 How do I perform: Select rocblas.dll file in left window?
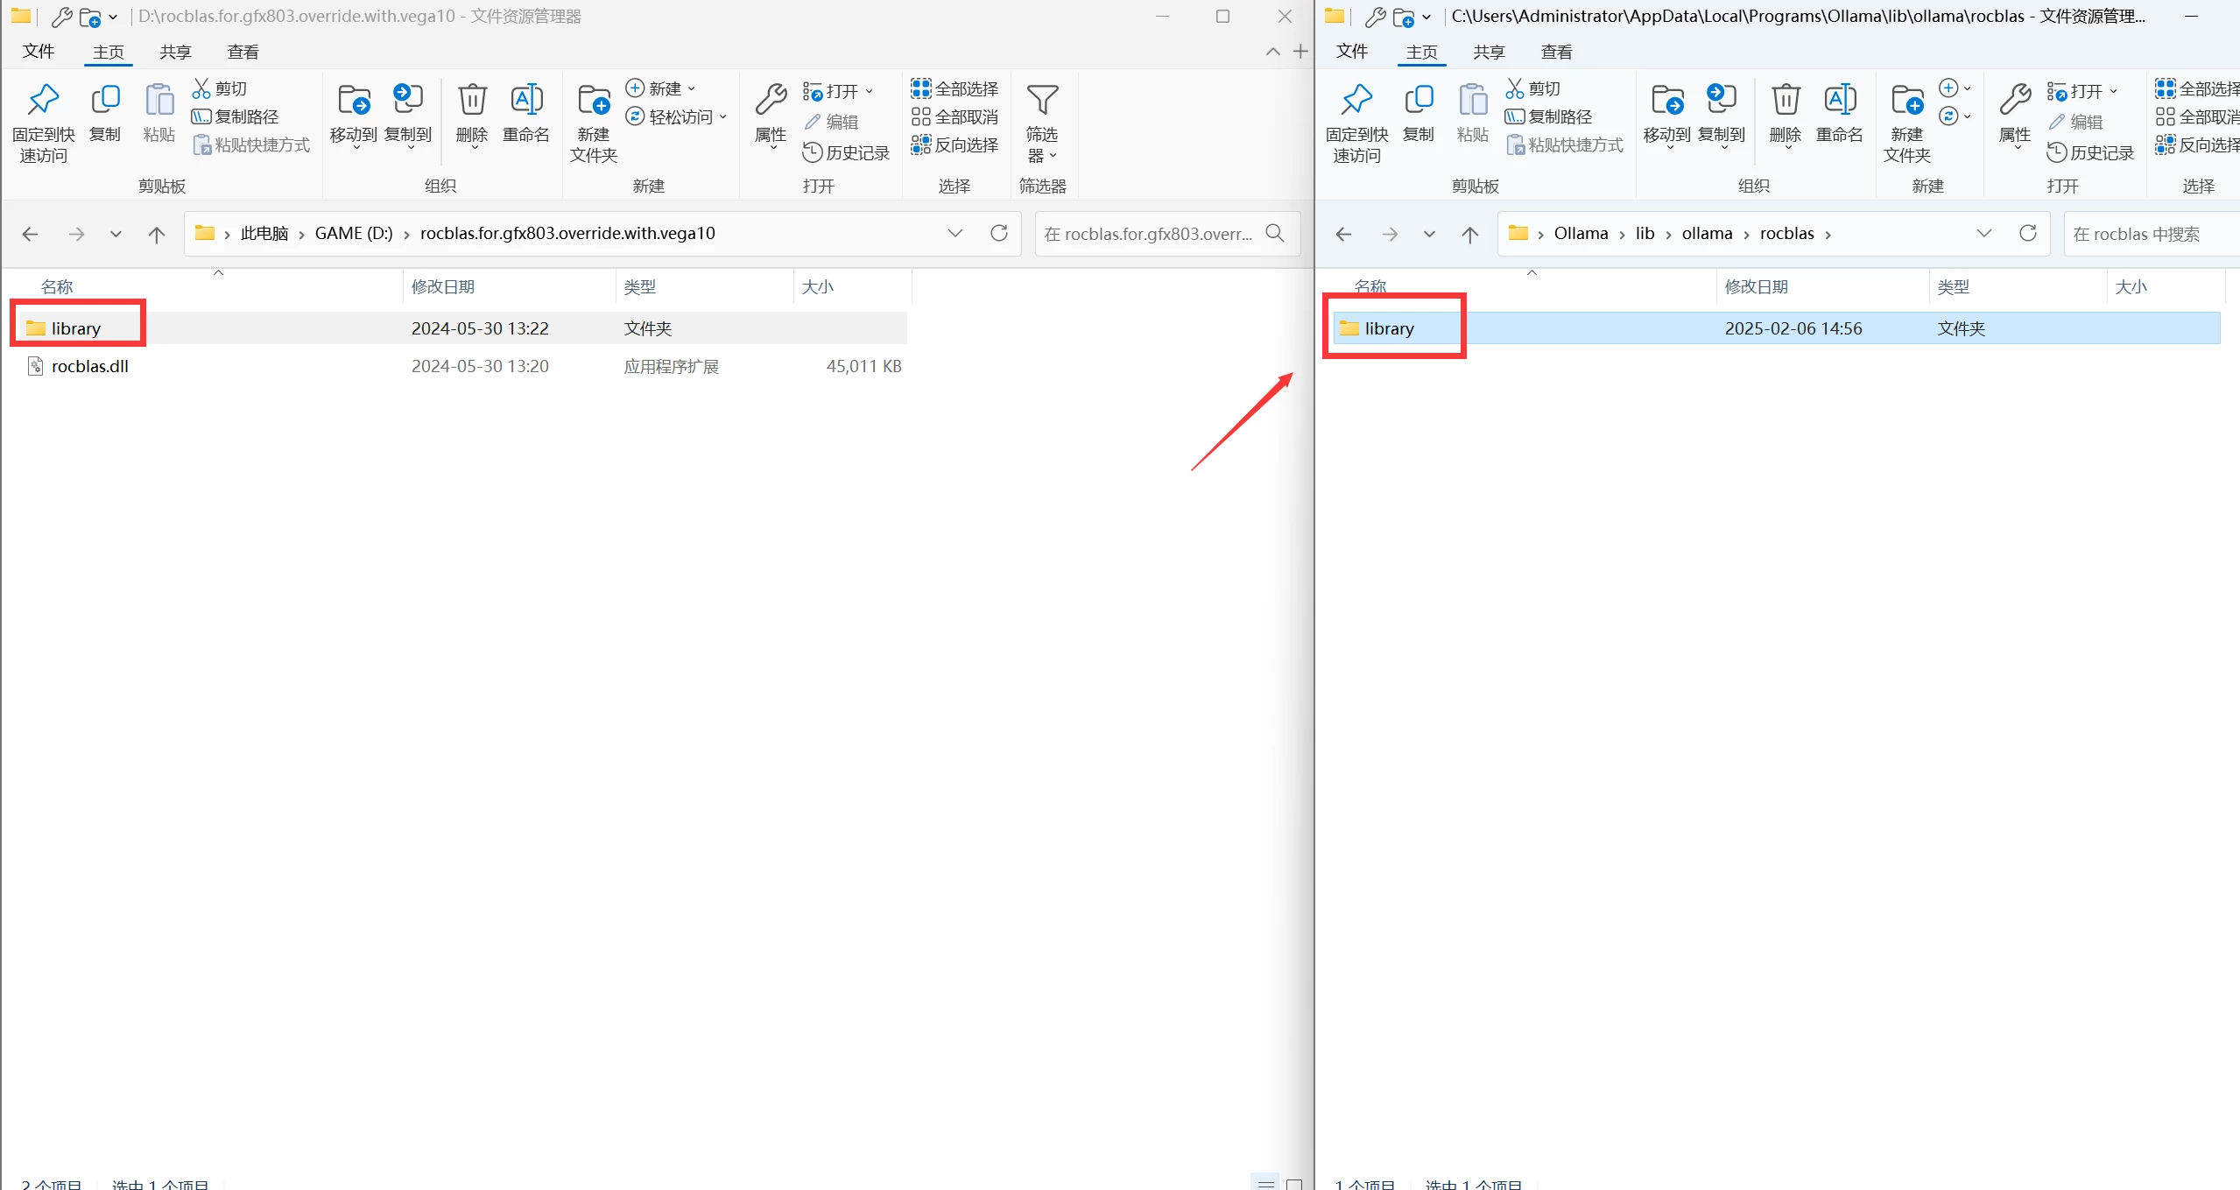click(89, 366)
